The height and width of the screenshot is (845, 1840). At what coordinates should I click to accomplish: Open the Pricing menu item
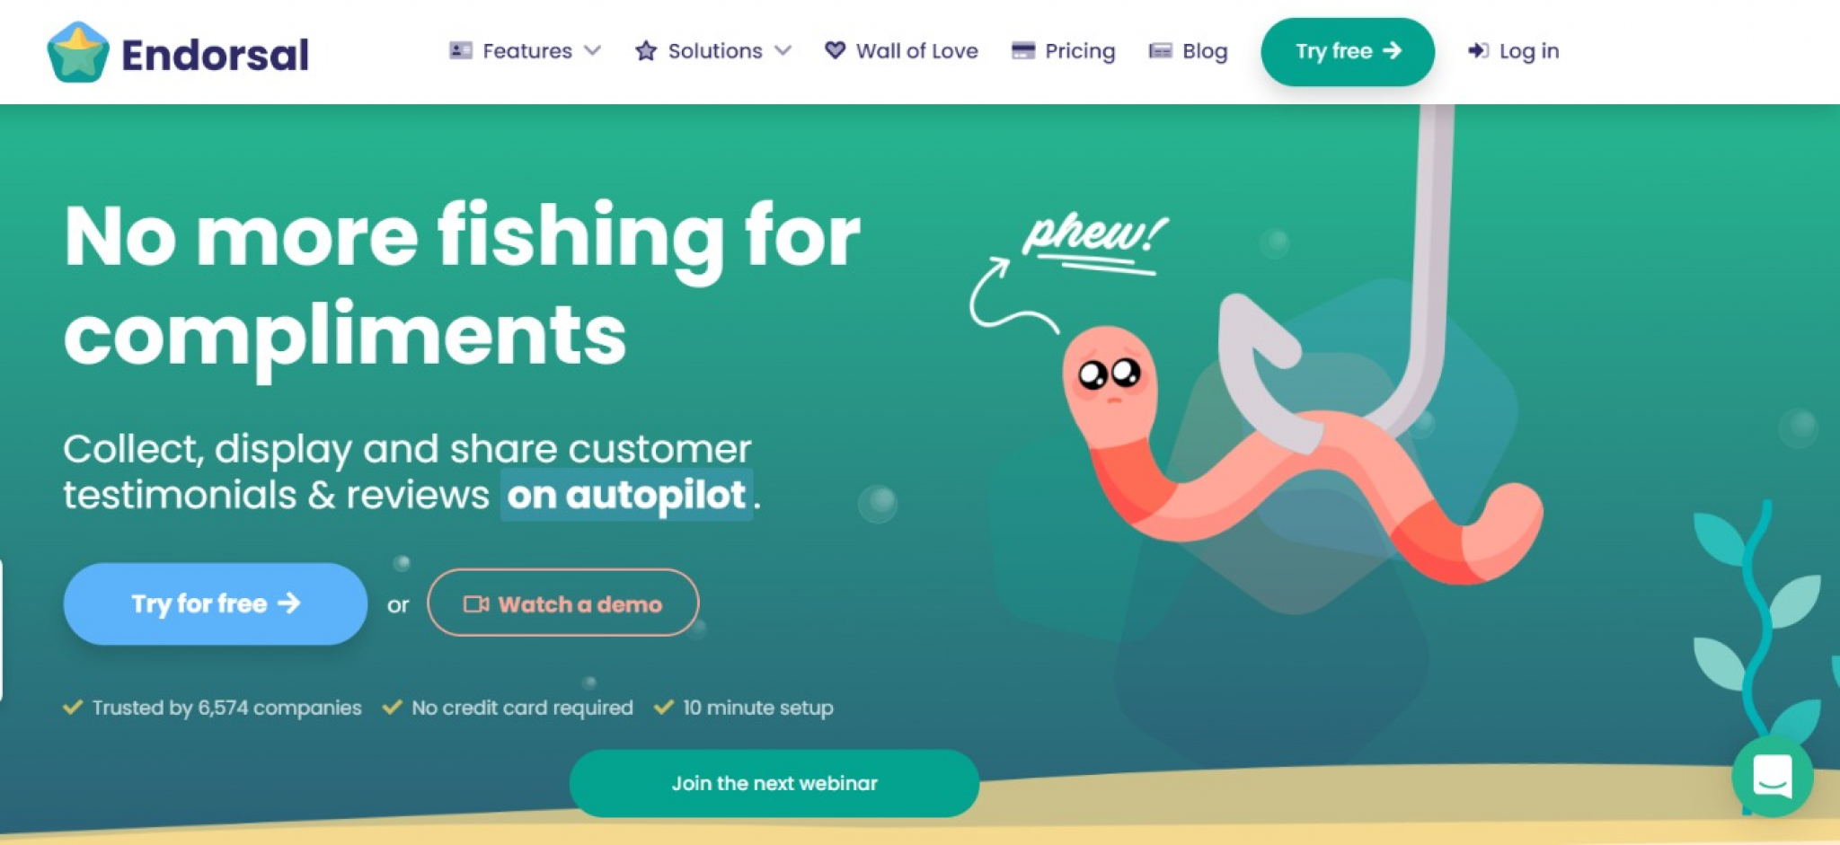point(1064,51)
